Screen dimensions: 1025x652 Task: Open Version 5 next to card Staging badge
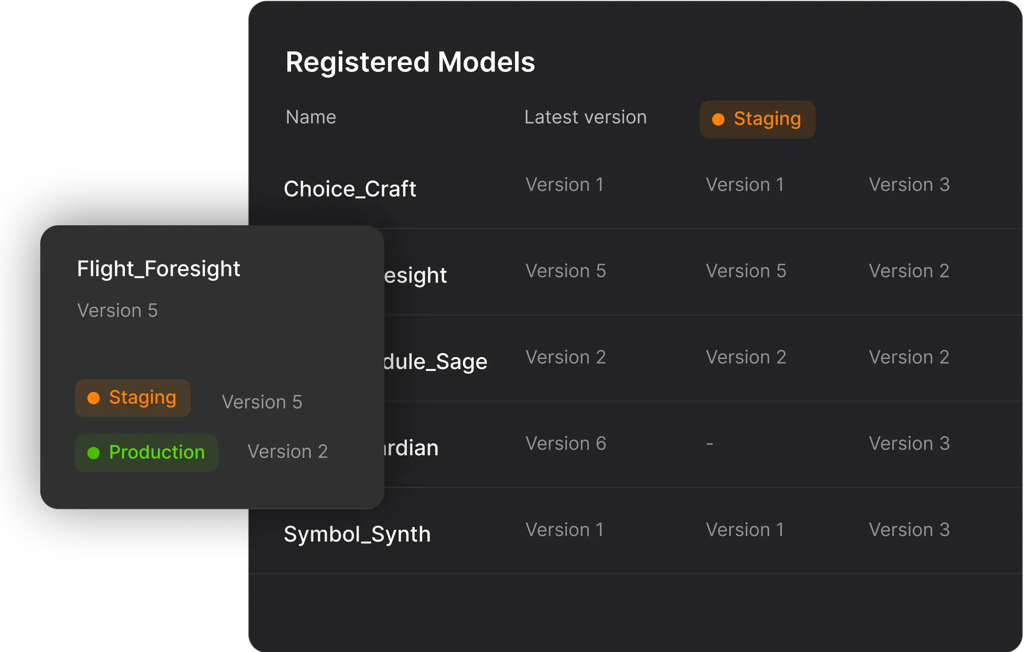262,402
